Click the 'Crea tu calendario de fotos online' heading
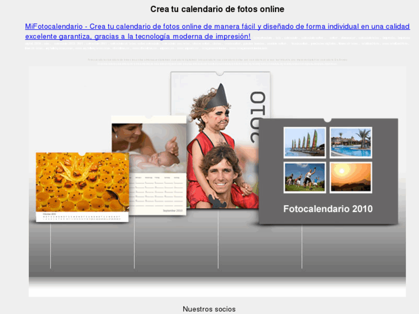The width and height of the screenshot is (419, 314). click(x=217, y=9)
